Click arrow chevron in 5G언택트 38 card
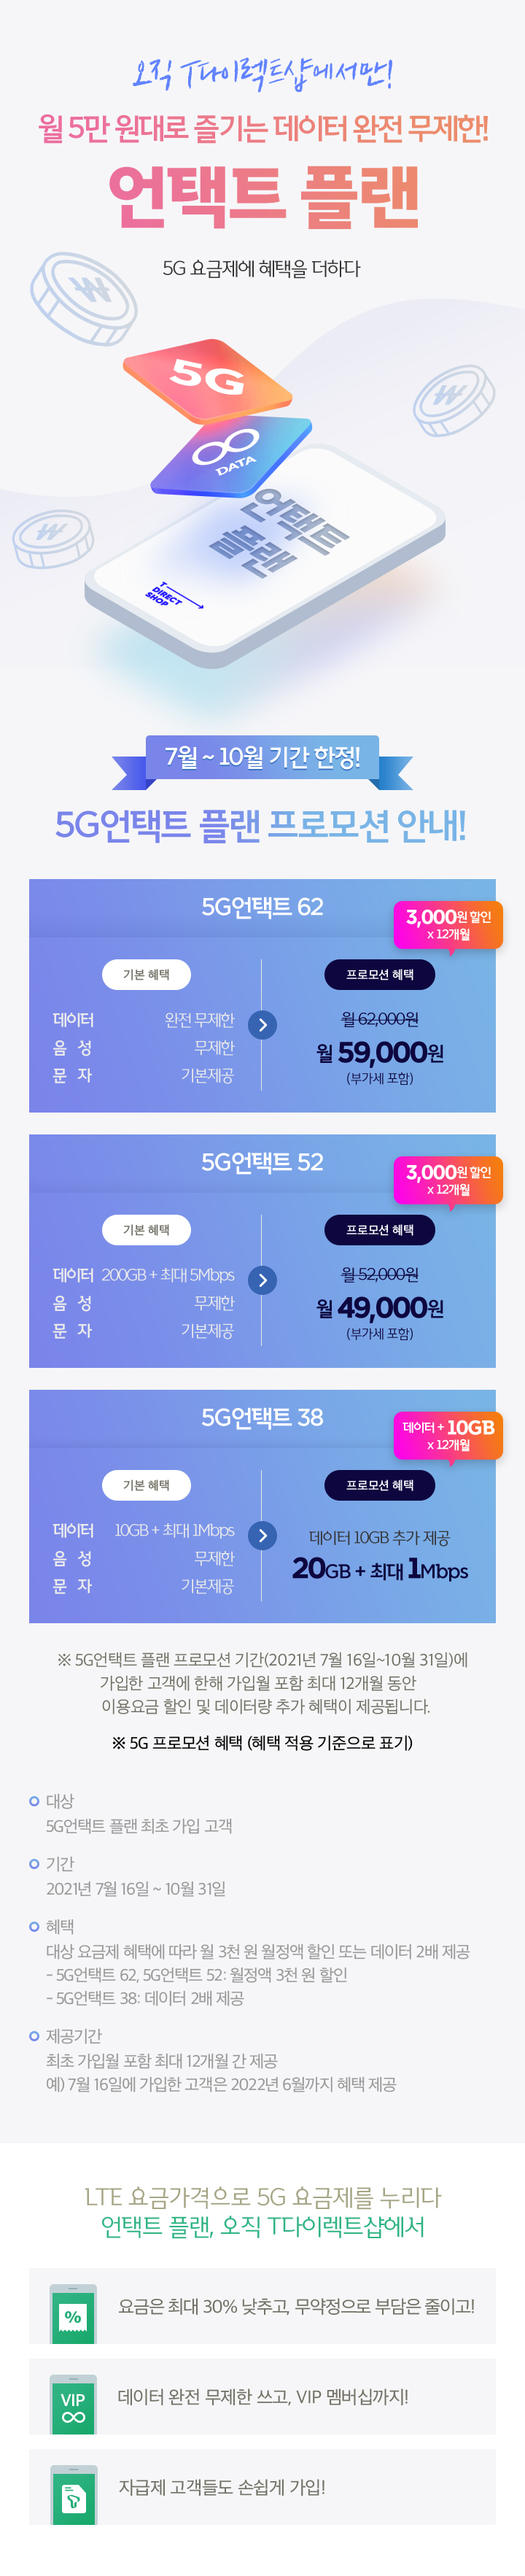 pyautogui.click(x=262, y=1535)
